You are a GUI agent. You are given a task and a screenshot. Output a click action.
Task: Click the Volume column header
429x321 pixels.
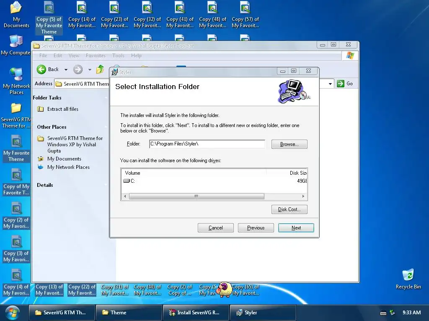pos(194,173)
